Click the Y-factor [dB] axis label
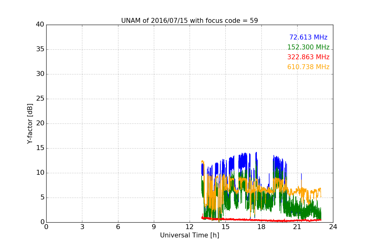370x247 pixels. [30, 124]
